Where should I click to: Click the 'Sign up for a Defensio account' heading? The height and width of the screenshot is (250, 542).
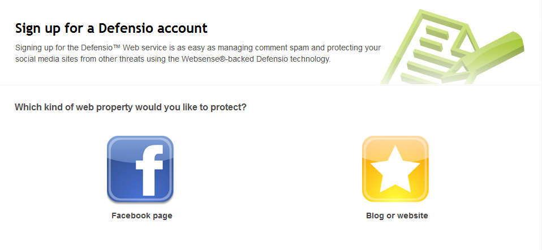[x=111, y=28]
